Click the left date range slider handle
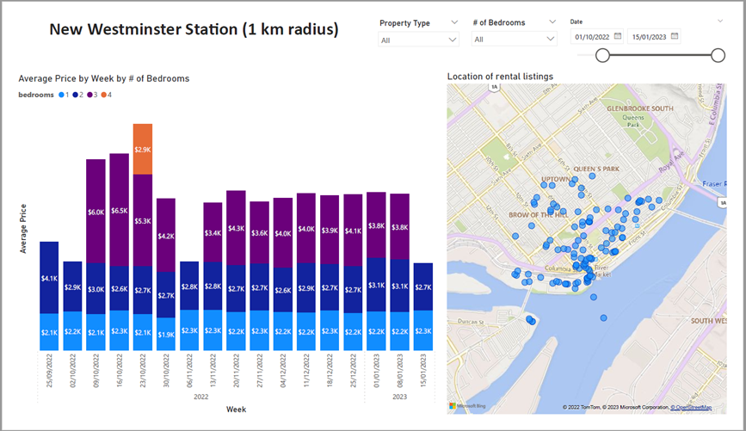Viewport: 746px width, 431px height. pos(603,56)
